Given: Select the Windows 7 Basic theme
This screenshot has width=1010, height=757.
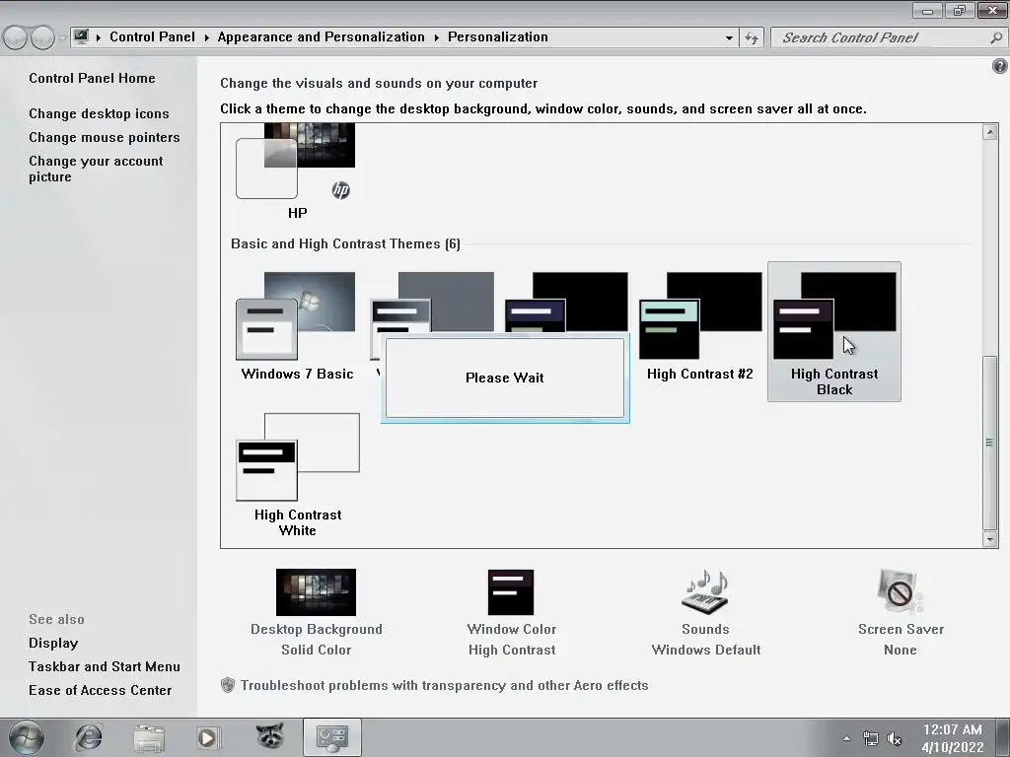Looking at the screenshot, I should point(297,327).
